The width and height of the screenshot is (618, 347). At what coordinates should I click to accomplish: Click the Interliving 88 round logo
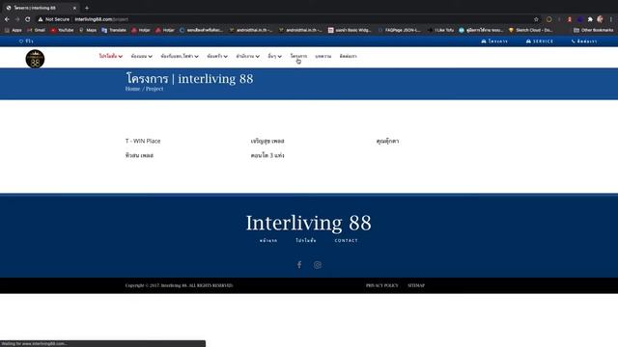[x=35, y=59]
